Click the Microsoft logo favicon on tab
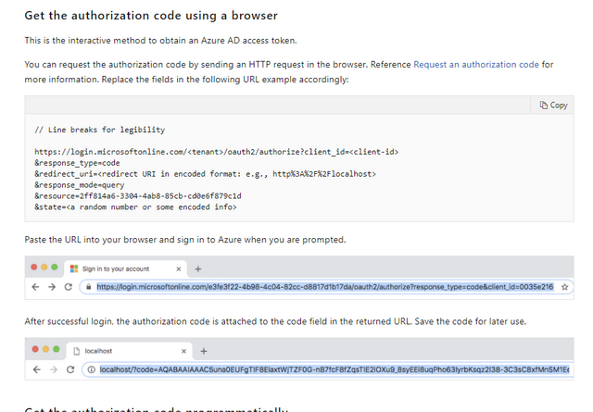This screenshot has height=412, width=593. tap(74, 268)
